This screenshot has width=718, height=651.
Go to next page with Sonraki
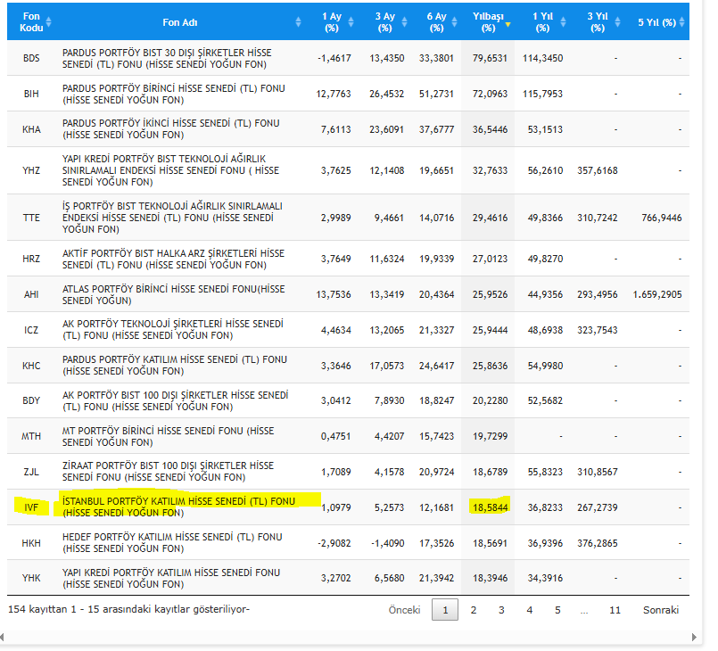point(661,610)
